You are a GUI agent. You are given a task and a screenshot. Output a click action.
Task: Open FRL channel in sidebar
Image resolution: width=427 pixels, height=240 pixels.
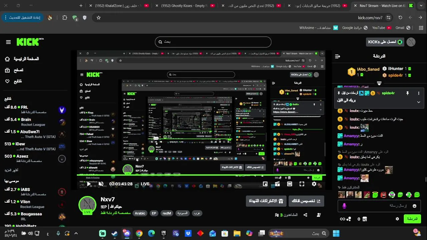pos(35,109)
